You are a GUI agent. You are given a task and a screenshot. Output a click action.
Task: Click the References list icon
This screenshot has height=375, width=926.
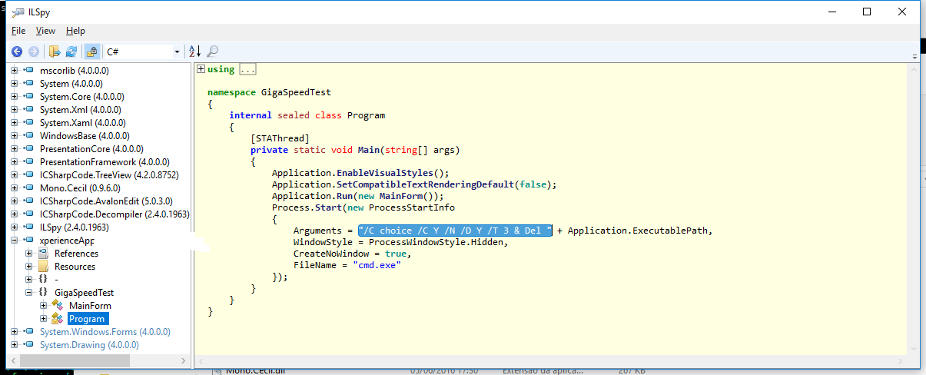tap(44, 254)
